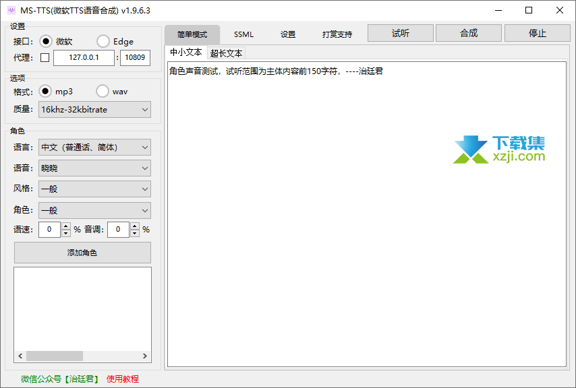This screenshot has height=388, width=576.
Task: Enable the 代理 proxy checkbox
Action: 45,57
